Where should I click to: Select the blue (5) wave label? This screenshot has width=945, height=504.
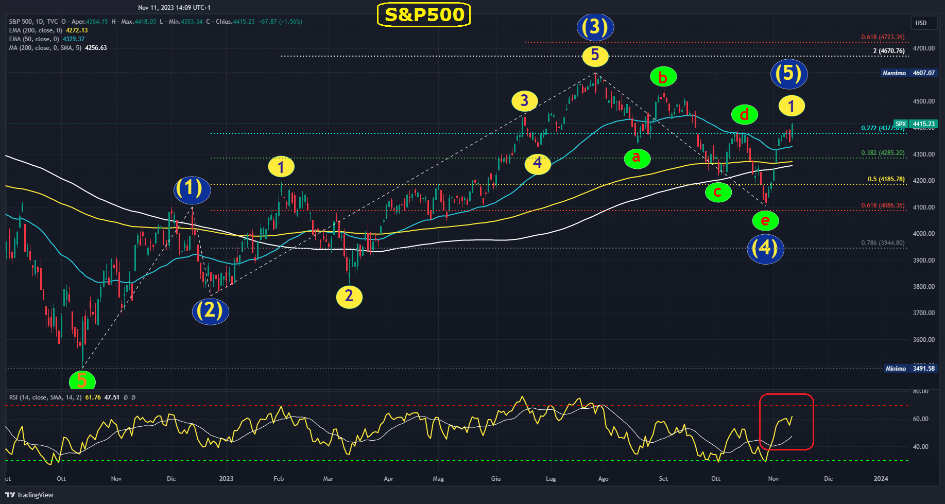pos(789,74)
